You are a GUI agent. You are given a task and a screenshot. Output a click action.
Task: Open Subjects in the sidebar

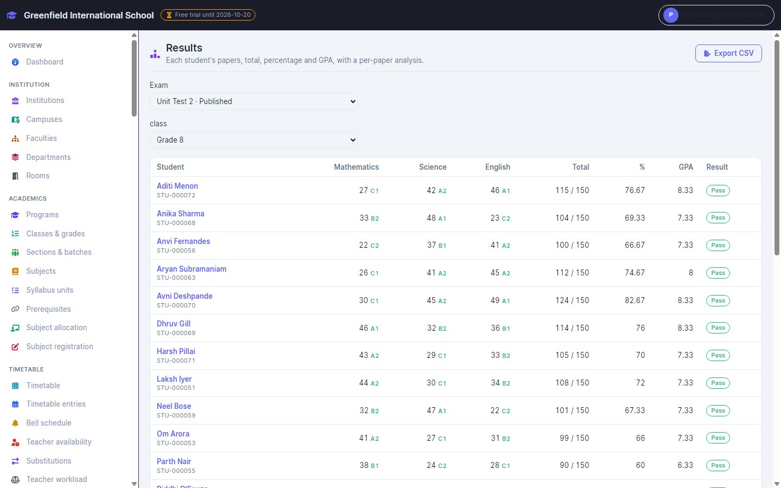41,271
